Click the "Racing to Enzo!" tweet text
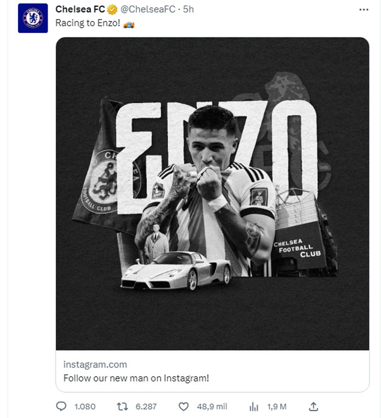Viewport: 381px width, 418px height. tap(88, 23)
